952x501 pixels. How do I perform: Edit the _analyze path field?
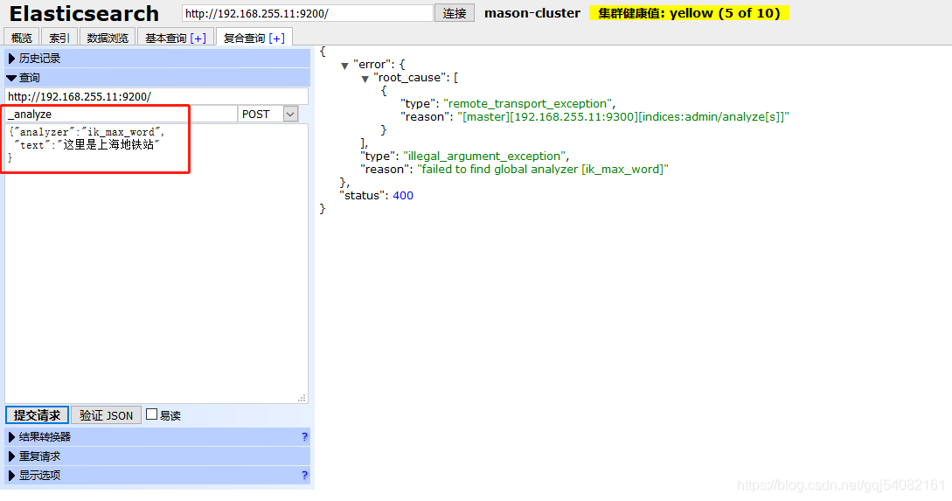pos(121,115)
